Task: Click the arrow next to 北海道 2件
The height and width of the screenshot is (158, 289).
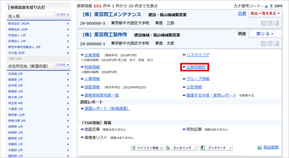Action: (68, 74)
